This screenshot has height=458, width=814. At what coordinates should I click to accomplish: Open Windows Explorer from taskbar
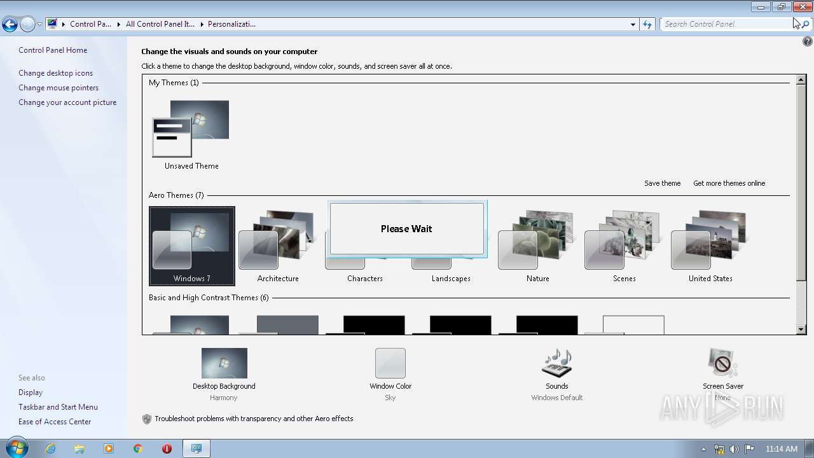(79, 448)
